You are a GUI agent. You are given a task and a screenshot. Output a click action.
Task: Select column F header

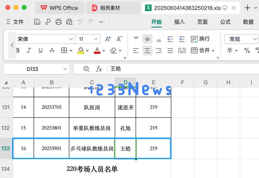pos(182,82)
